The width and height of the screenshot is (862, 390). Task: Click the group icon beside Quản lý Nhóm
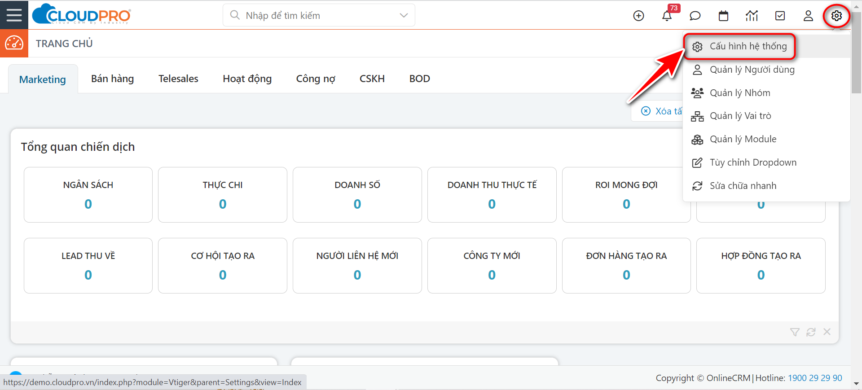pyautogui.click(x=697, y=93)
